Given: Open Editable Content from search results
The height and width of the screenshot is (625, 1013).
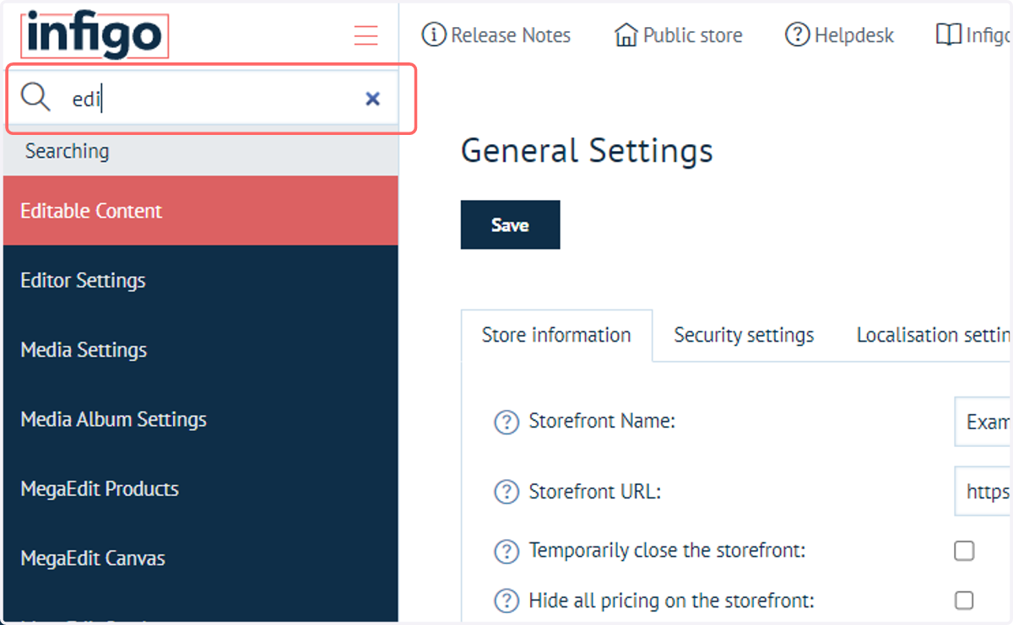Looking at the screenshot, I should click(201, 211).
